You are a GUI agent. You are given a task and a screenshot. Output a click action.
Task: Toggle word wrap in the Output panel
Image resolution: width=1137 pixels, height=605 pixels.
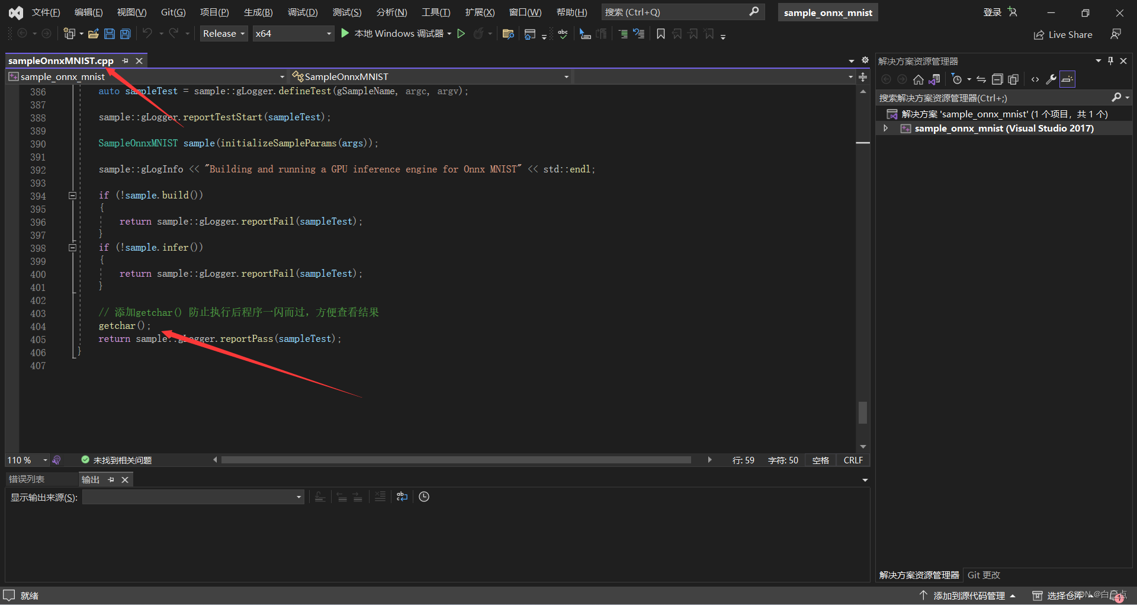pyautogui.click(x=402, y=497)
